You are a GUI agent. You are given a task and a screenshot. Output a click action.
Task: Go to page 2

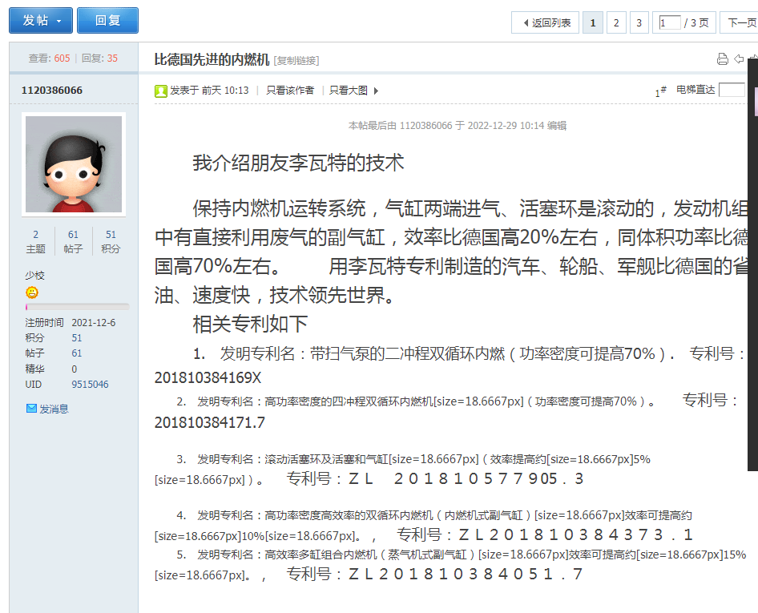click(x=615, y=23)
